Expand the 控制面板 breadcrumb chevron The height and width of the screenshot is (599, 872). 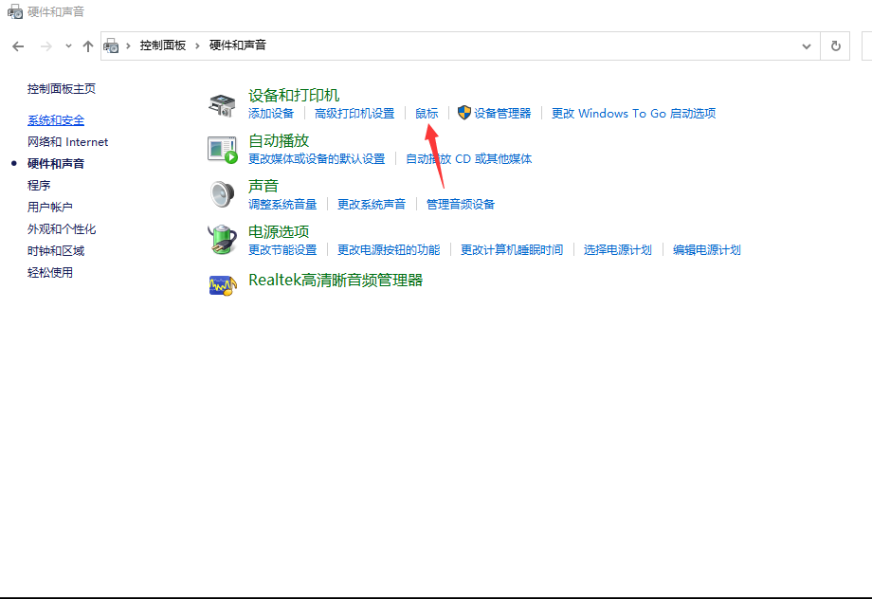click(198, 45)
